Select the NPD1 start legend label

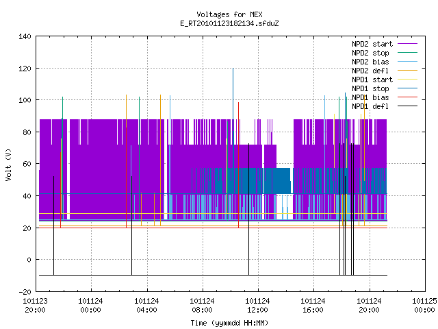tap(372, 80)
